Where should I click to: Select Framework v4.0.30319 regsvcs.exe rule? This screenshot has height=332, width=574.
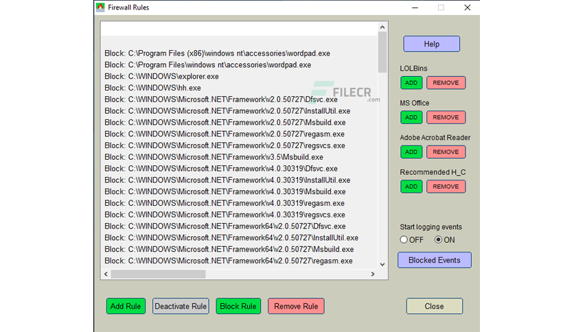click(225, 215)
